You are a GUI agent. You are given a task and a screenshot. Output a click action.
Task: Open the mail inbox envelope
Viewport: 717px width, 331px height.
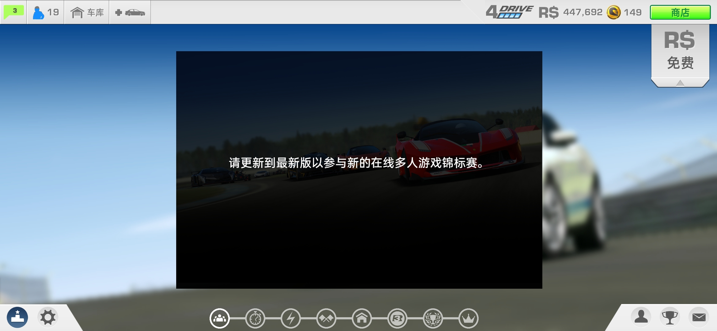[x=699, y=317]
